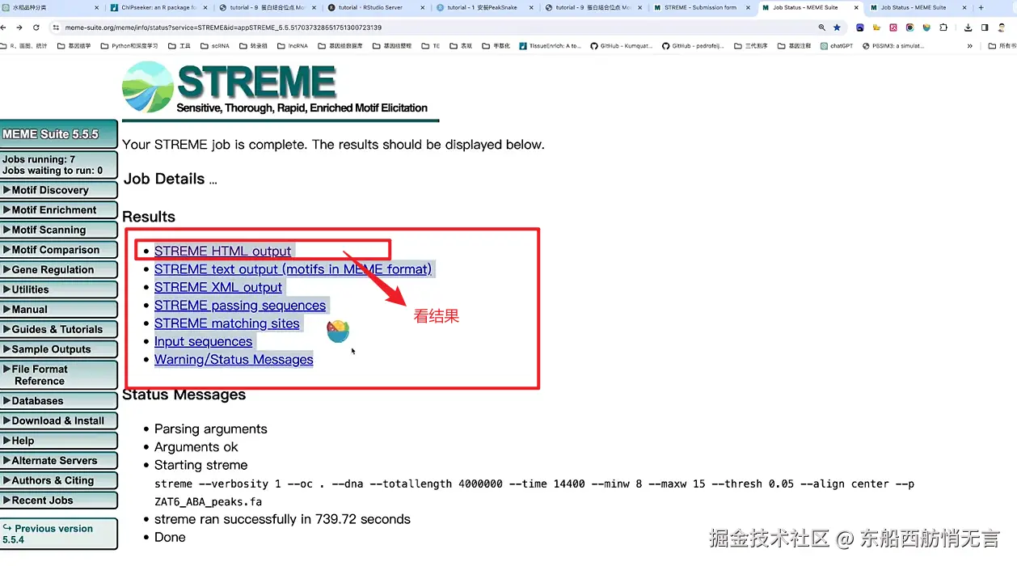Image resolution: width=1017 pixels, height=566 pixels.
Task: Open the GitHub - Kumquat bookmark
Action: tap(621, 46)
